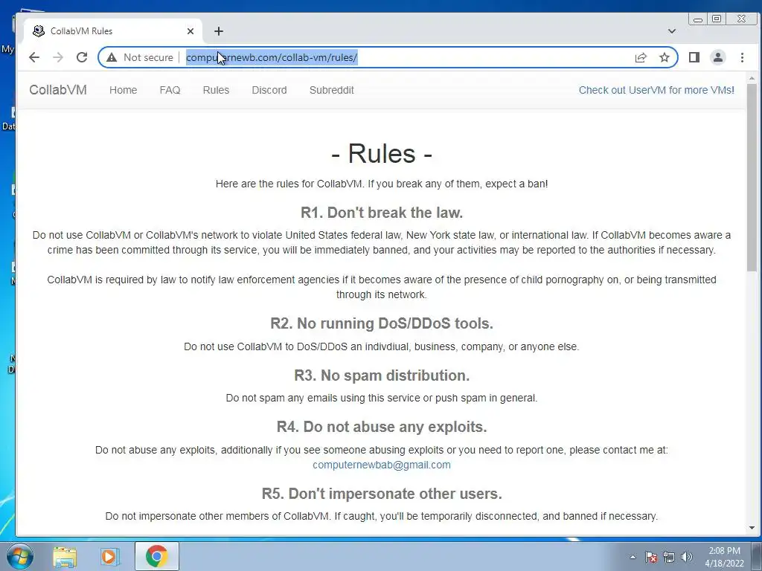Image resolution: width=762 pixels, height=571 pixels.
Task: Click the "R4. Do not abuse any exploits." heading
Action: [x=382, y=426]
